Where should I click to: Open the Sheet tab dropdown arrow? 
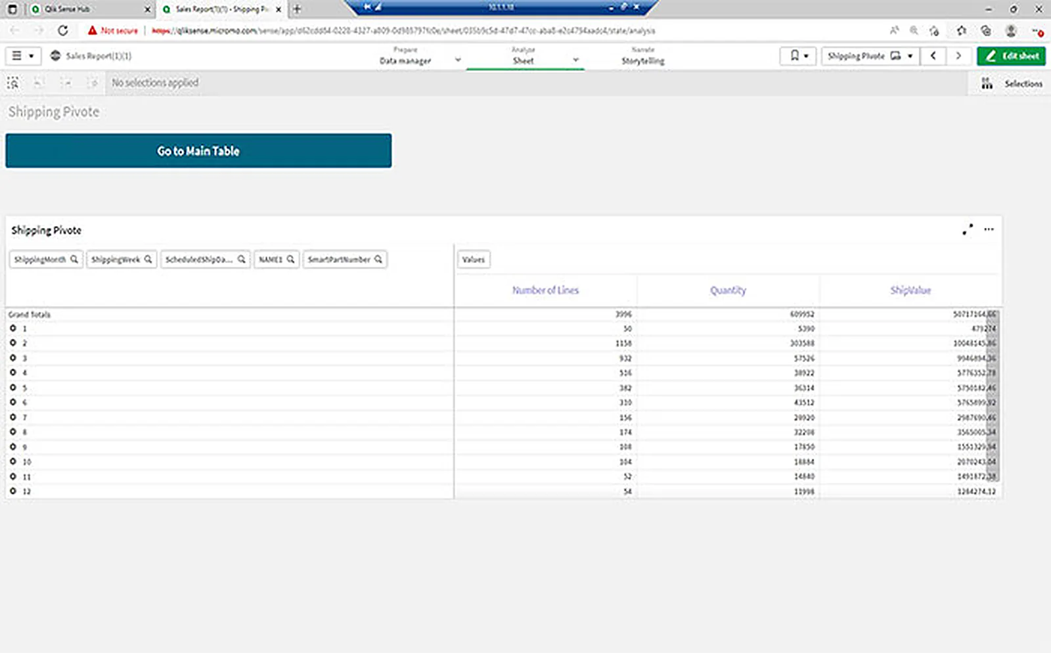(576, 59)
